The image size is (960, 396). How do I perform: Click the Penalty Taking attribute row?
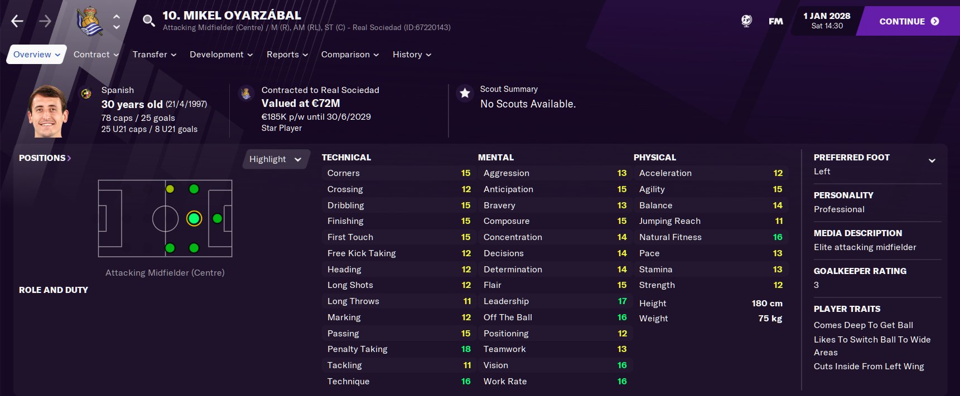point(398,349)
